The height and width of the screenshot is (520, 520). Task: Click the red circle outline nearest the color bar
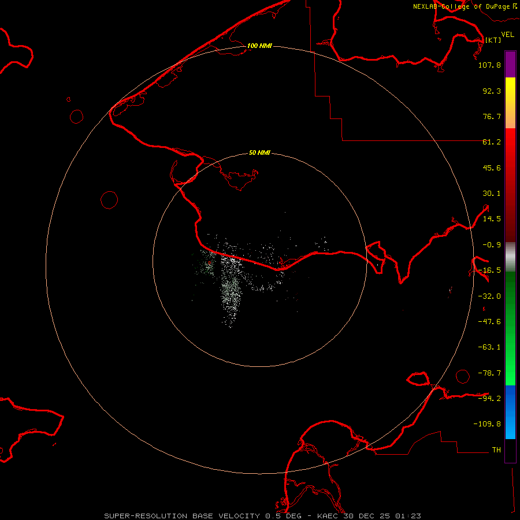[x=463, y=376]
